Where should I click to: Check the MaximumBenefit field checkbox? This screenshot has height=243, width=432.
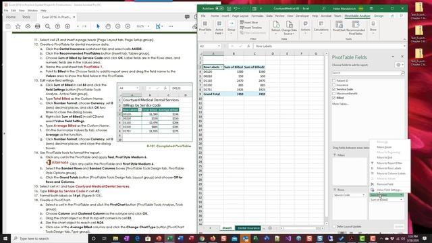click(x=334, y=93)
